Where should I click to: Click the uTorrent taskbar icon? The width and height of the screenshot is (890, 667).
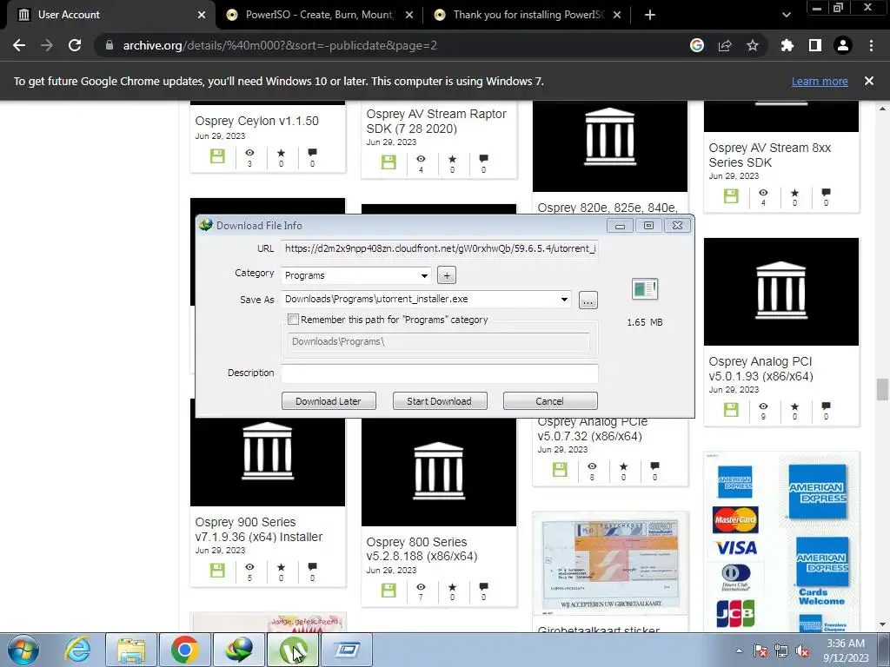[293, 650]
